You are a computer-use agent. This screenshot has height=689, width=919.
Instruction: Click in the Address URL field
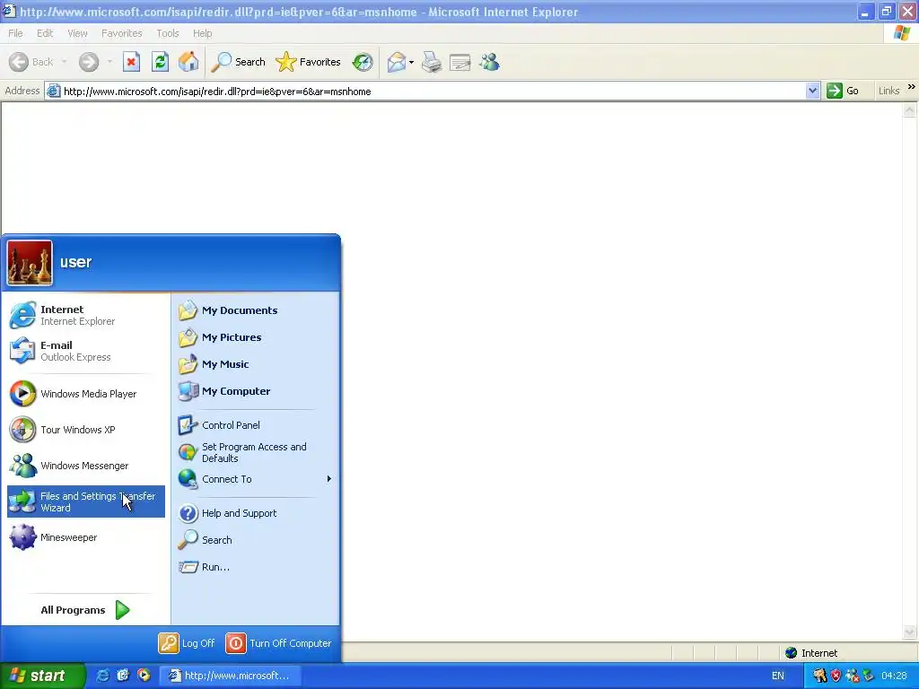pos(433,91)
